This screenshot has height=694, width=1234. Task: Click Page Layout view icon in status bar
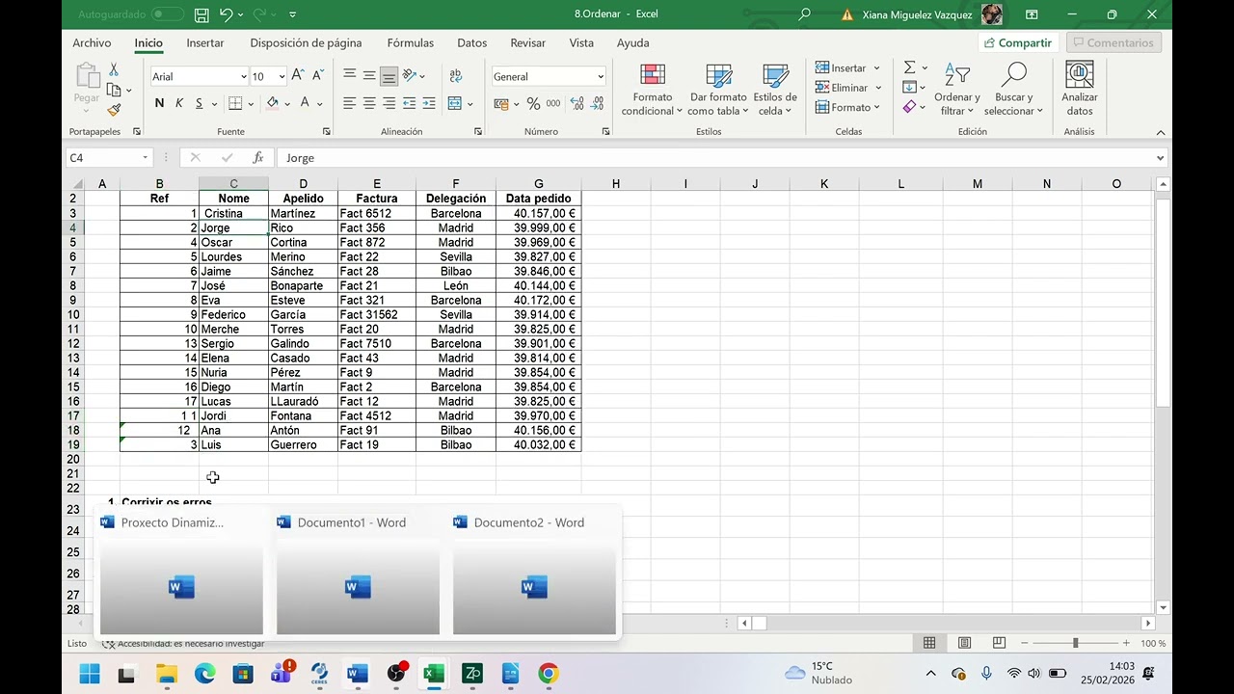coord(964,643)
